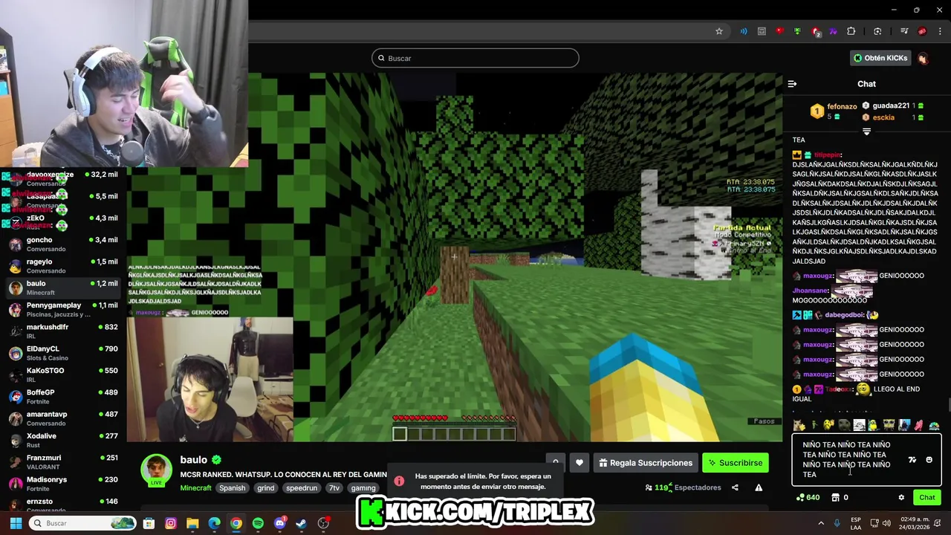Click the 640 channel points balance
951x535 pixels.
pyautogui.click(x=808, y=497)
